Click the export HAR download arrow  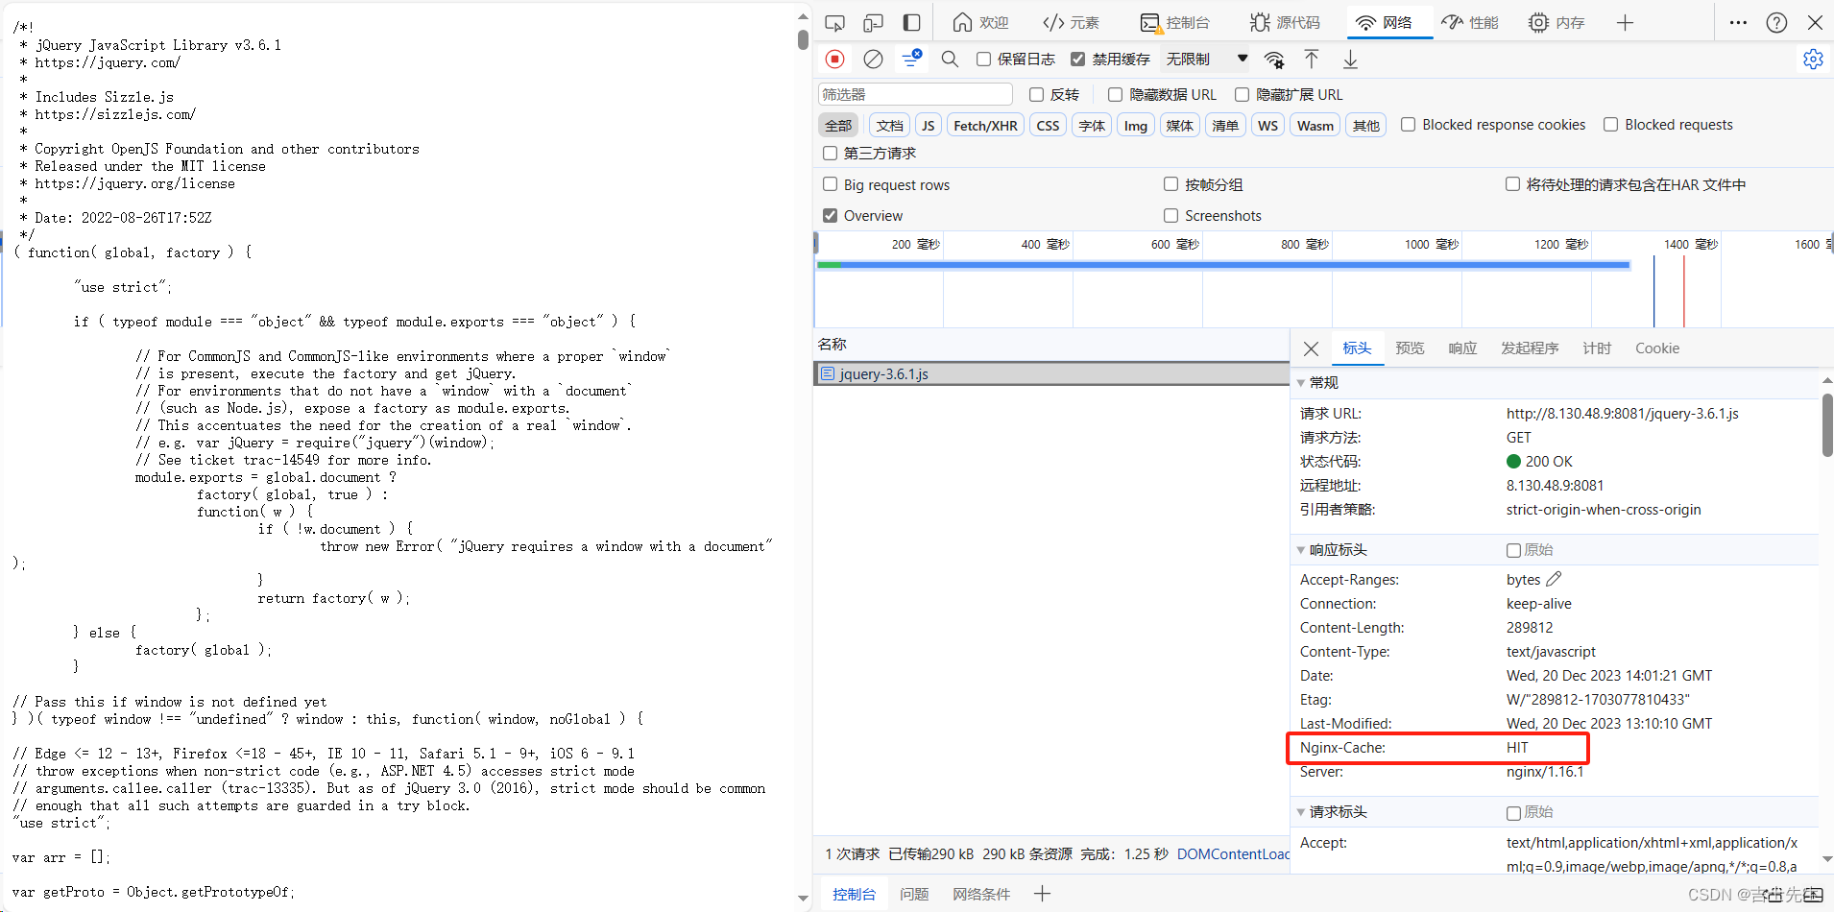click(x=1350, y=60)
